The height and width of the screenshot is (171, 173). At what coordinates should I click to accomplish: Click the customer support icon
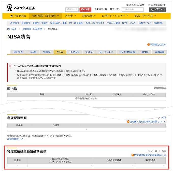coord(149,5)
